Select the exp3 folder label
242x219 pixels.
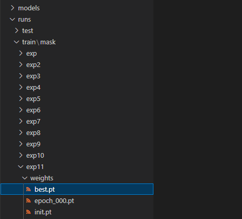pyautogui.click(x=33, y=76)
